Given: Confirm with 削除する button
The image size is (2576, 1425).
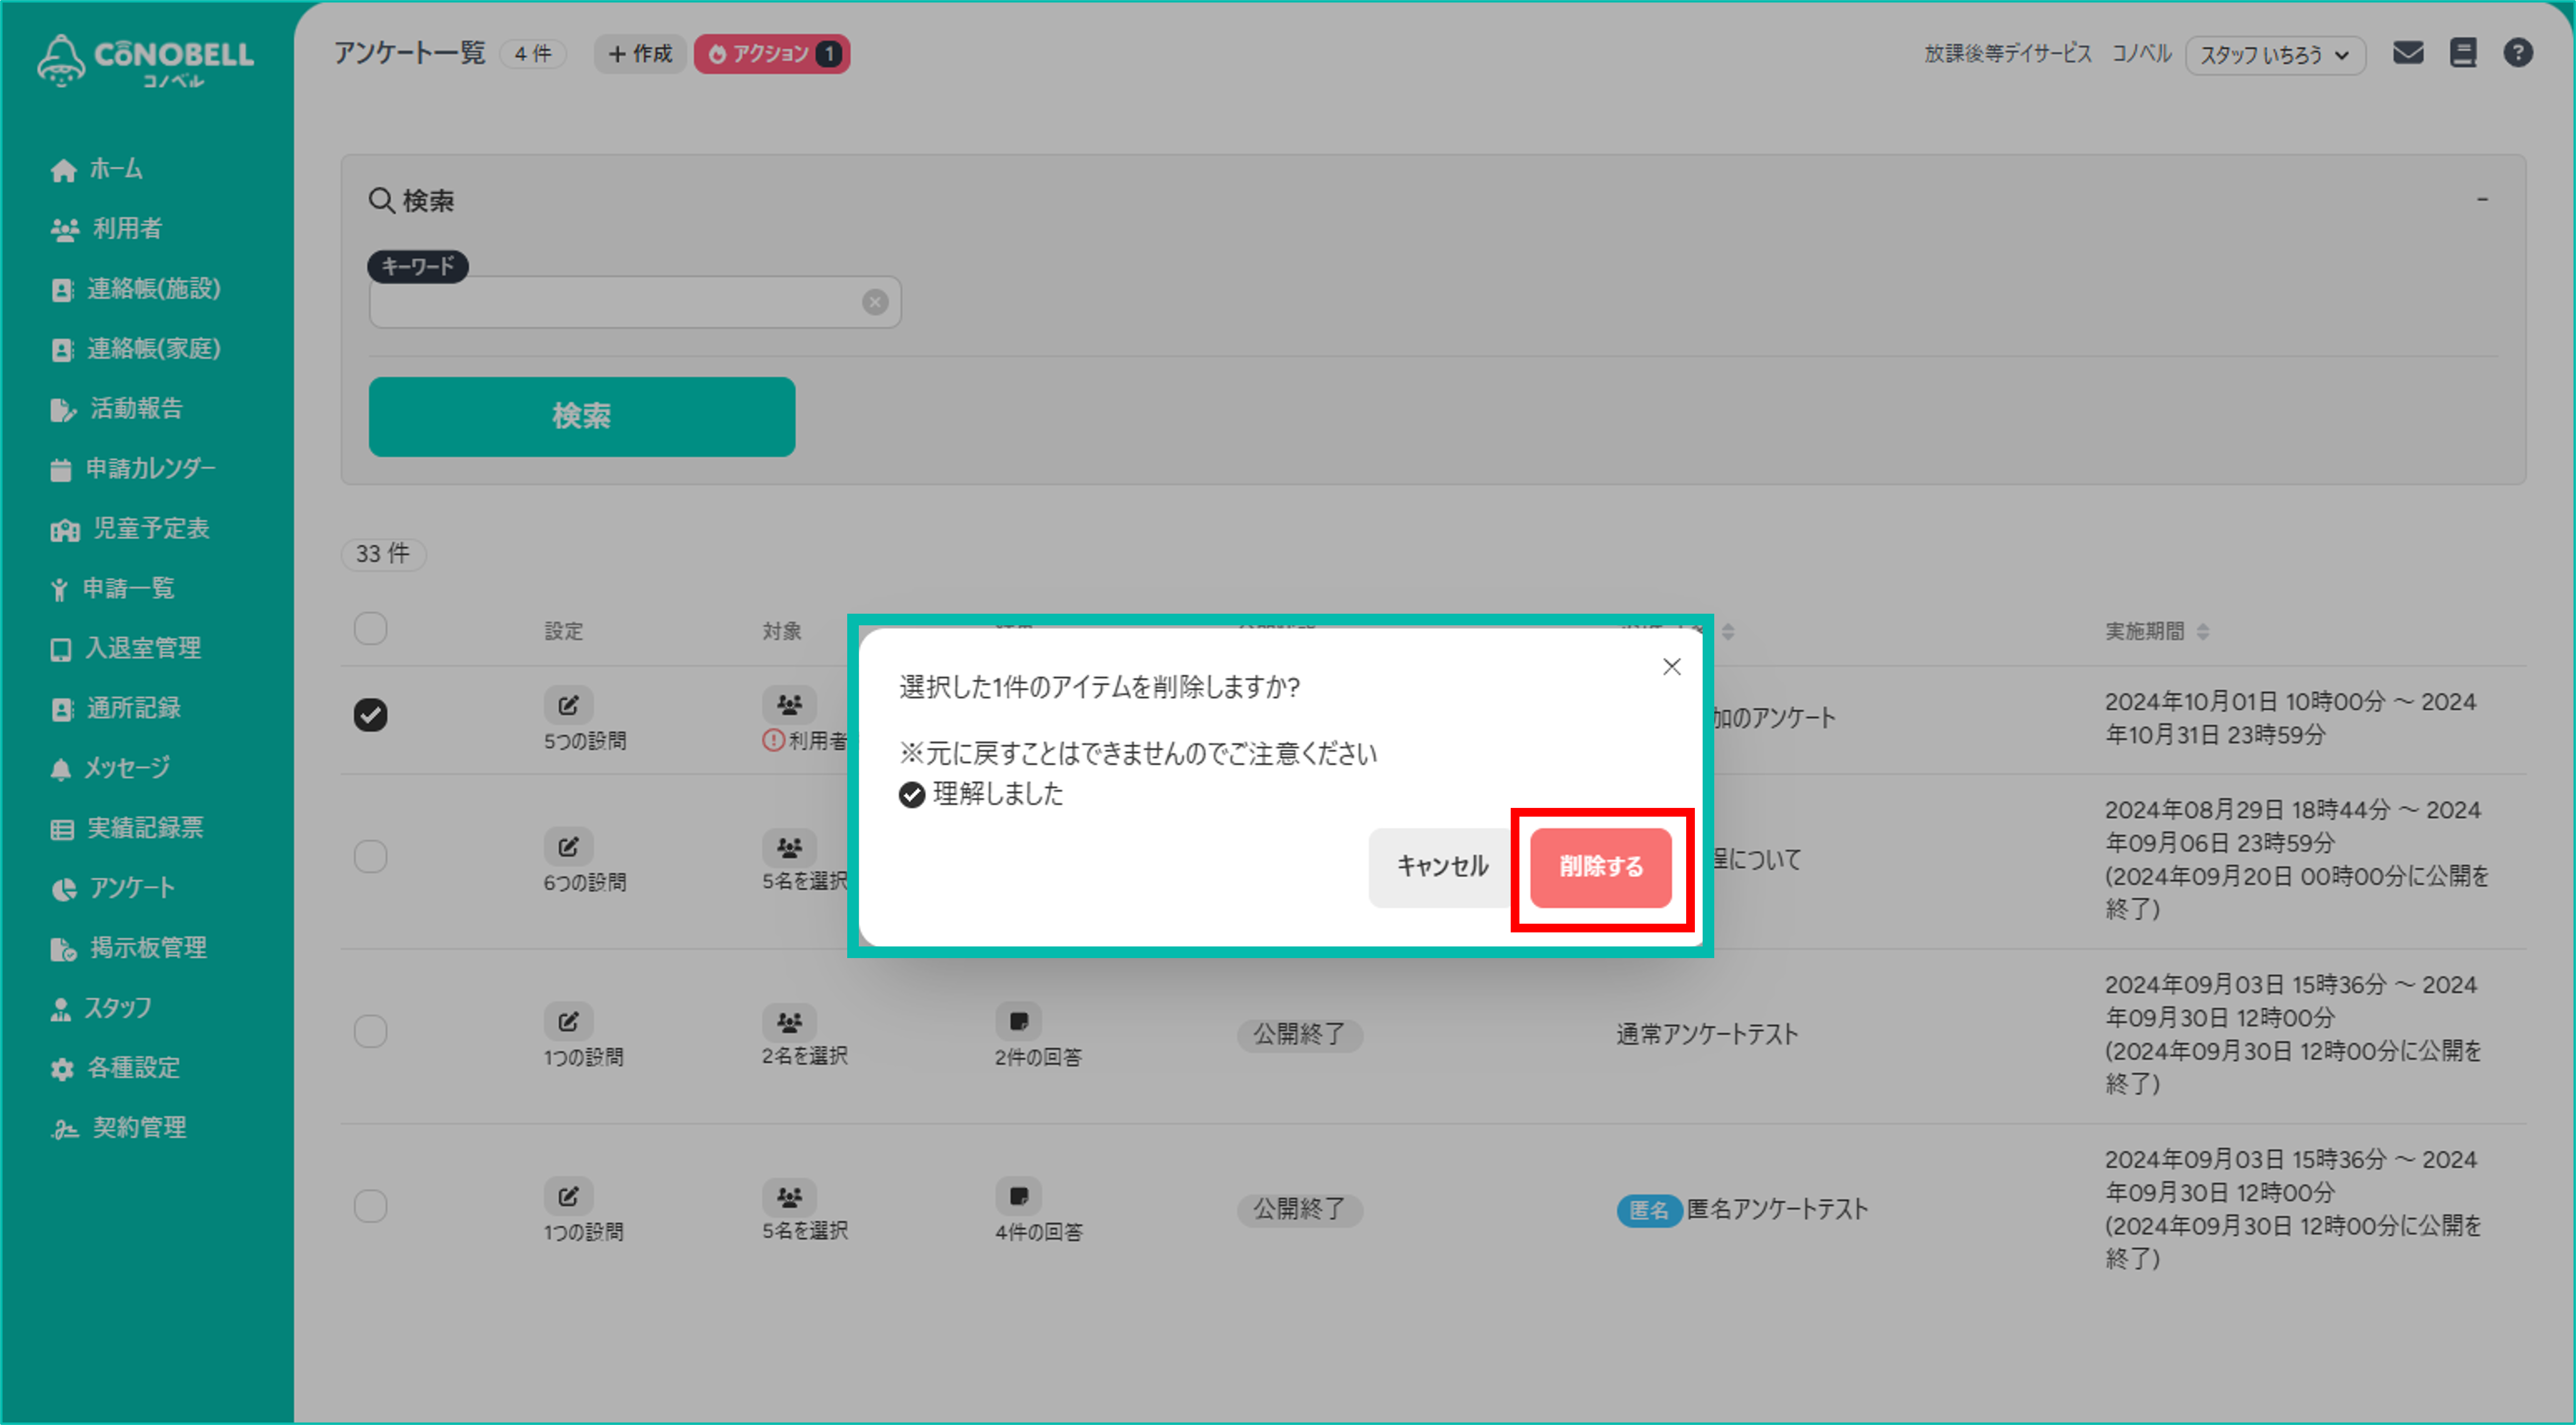Looking at the screenshot, I should tap(1601, 867).
